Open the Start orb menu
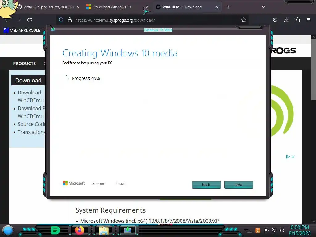 pos(8,230)
